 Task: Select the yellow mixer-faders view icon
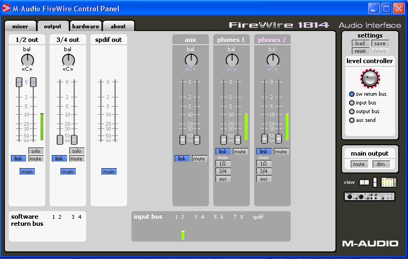(x=389, y=182)
